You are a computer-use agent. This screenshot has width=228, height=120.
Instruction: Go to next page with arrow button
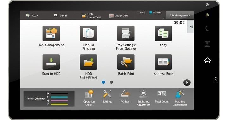click(x=187, y=82)
